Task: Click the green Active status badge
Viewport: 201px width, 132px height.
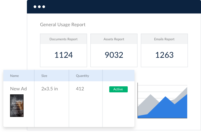Action: (x=118, y=89)
